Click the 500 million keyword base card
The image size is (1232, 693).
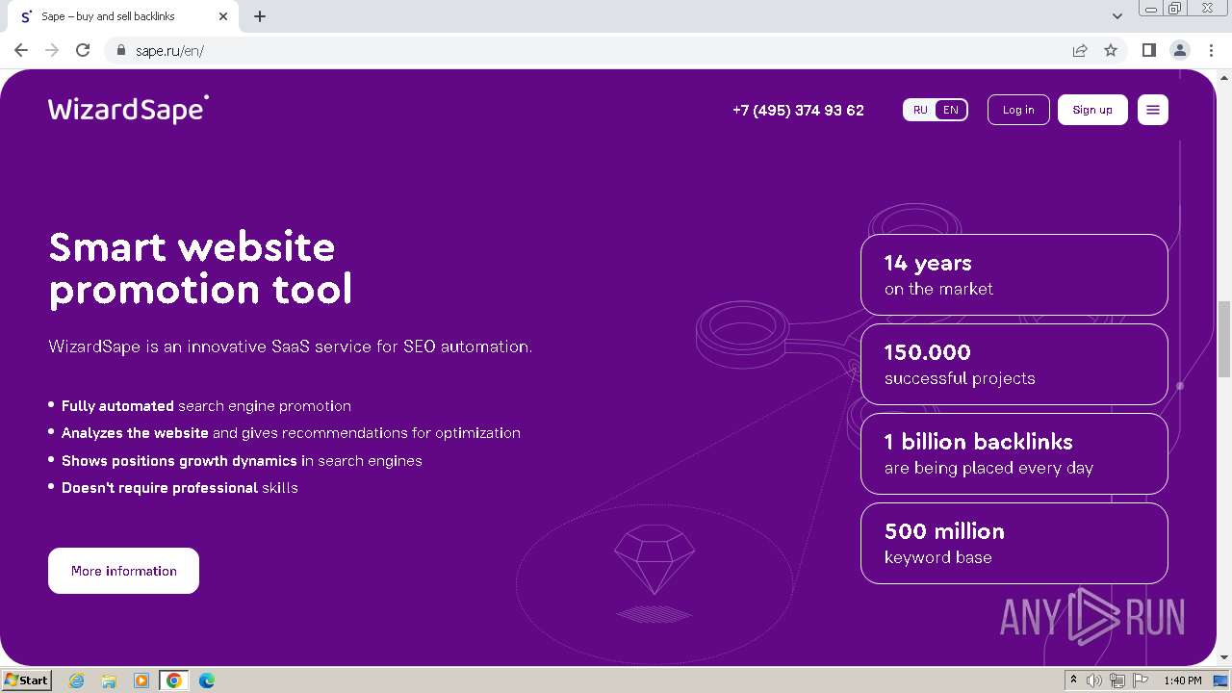click(x=1014, y=543)
